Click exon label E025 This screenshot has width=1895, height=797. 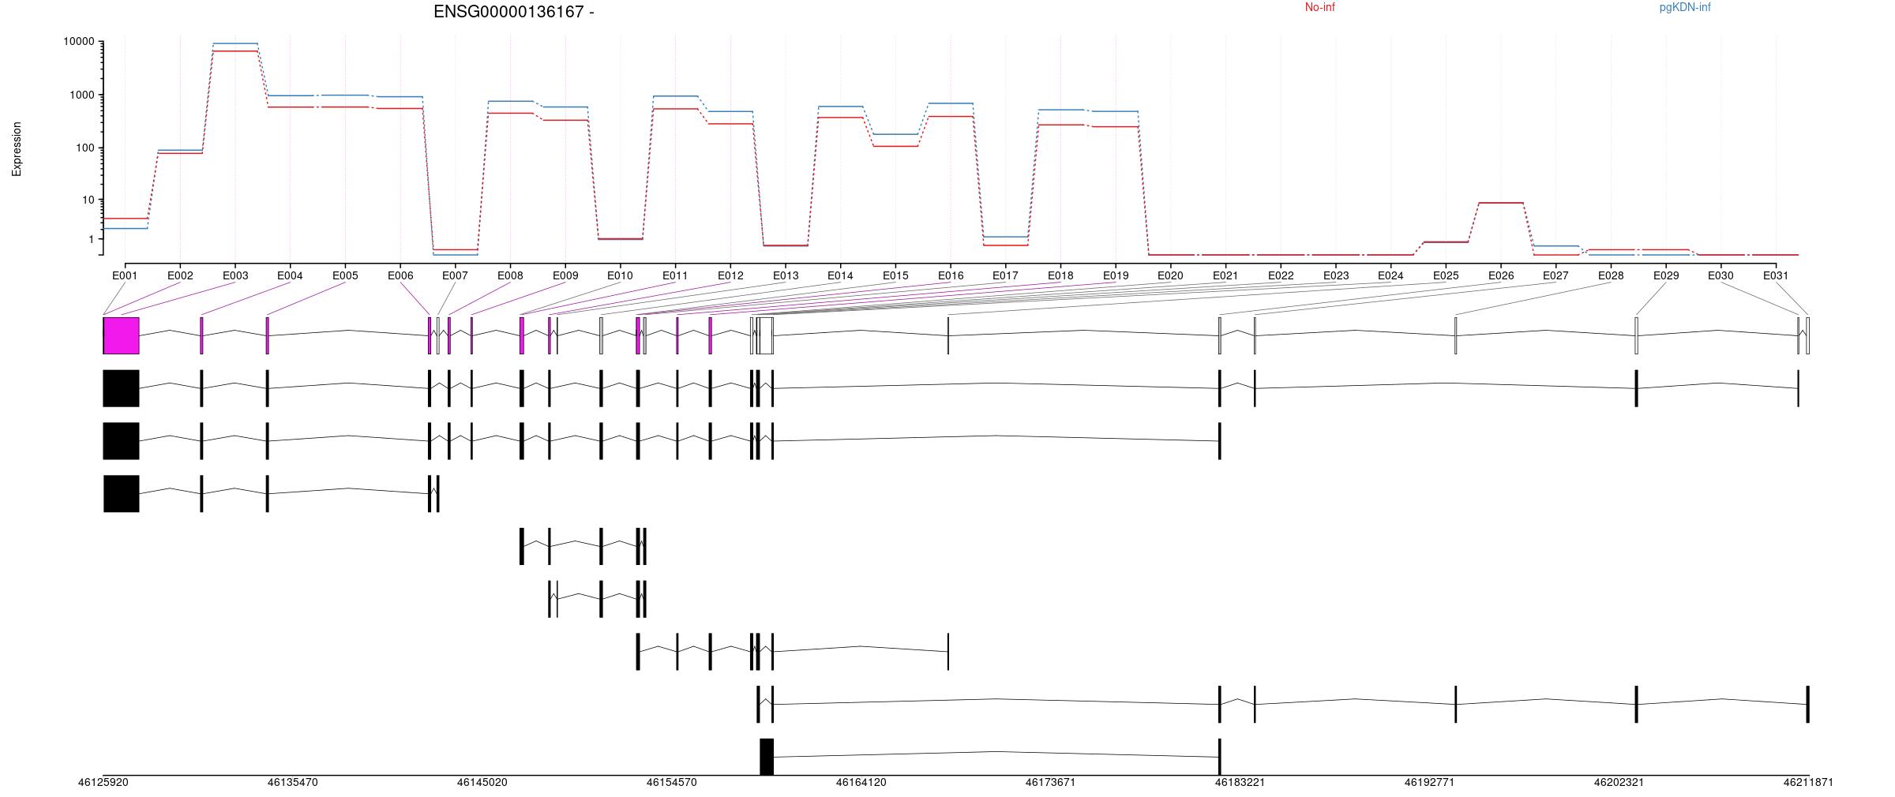click(1446, 275)
